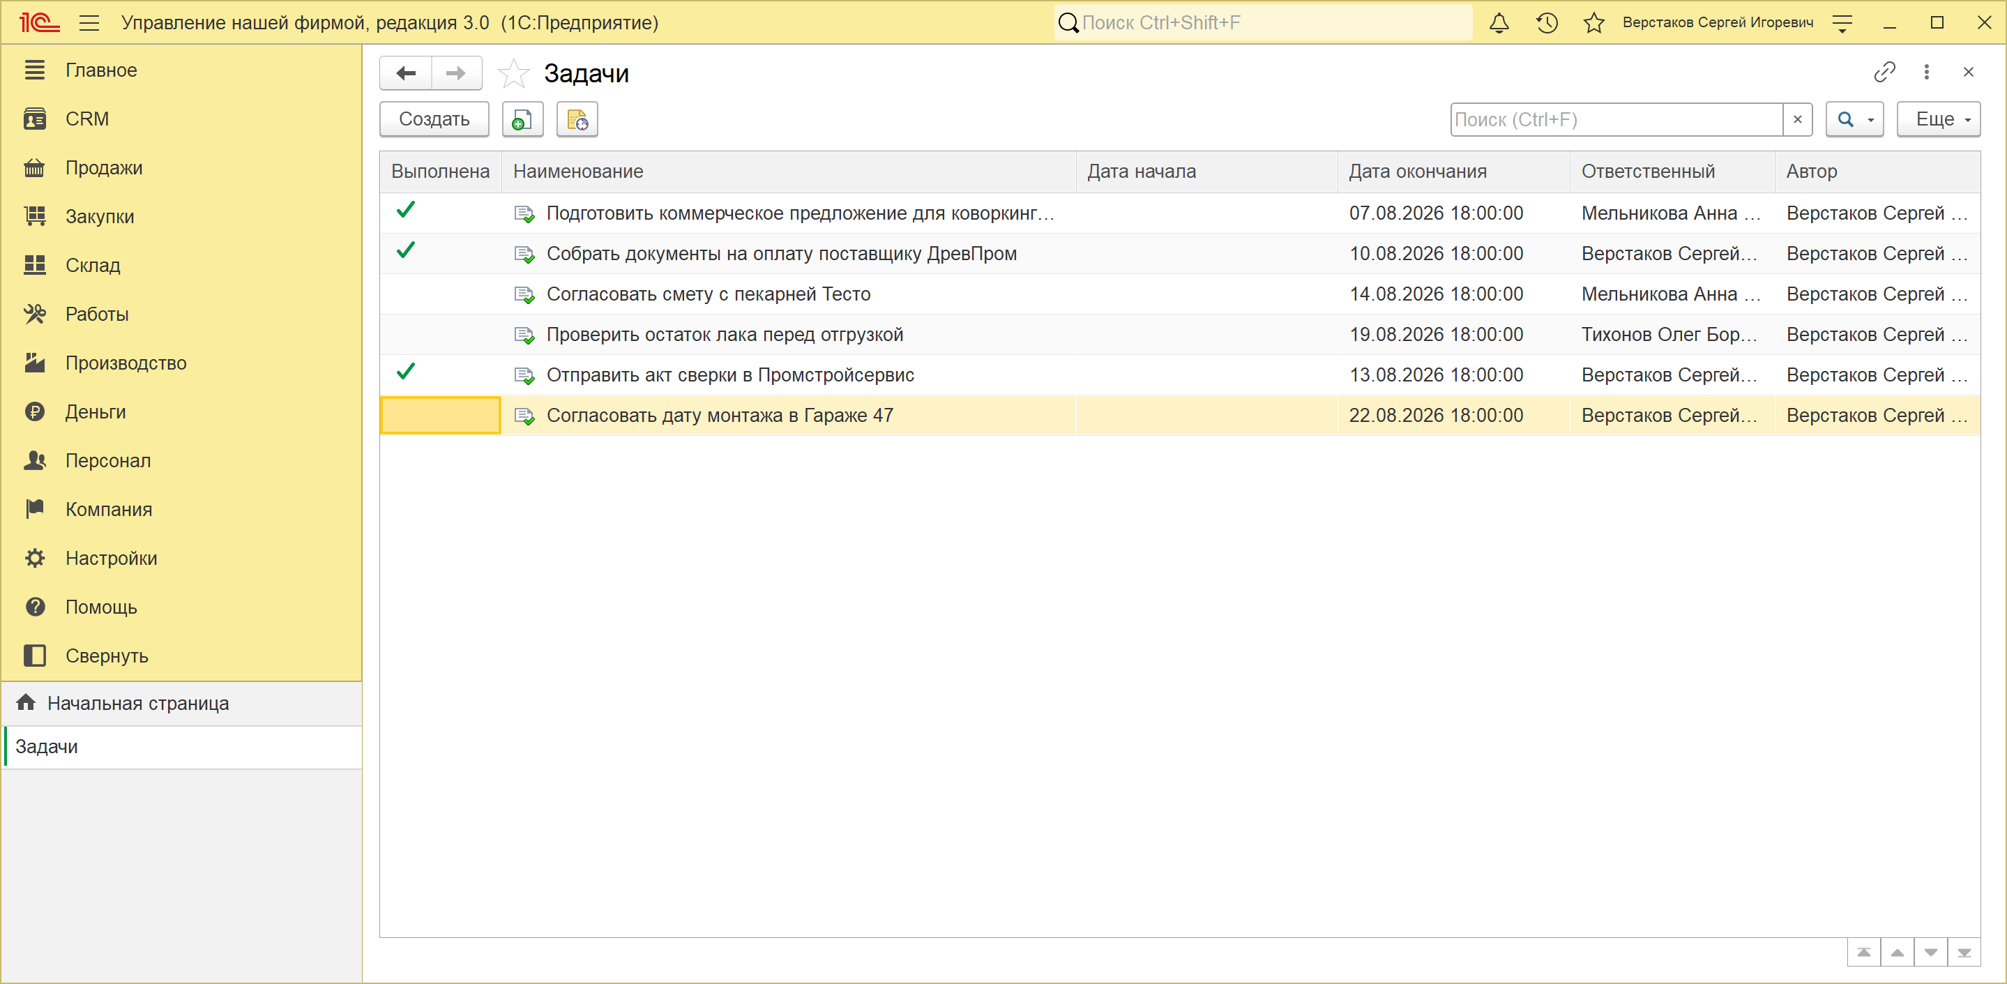The image size is (2007, 984).
Task: Expand the search options dropdown
Action: tap(1854, 119)
